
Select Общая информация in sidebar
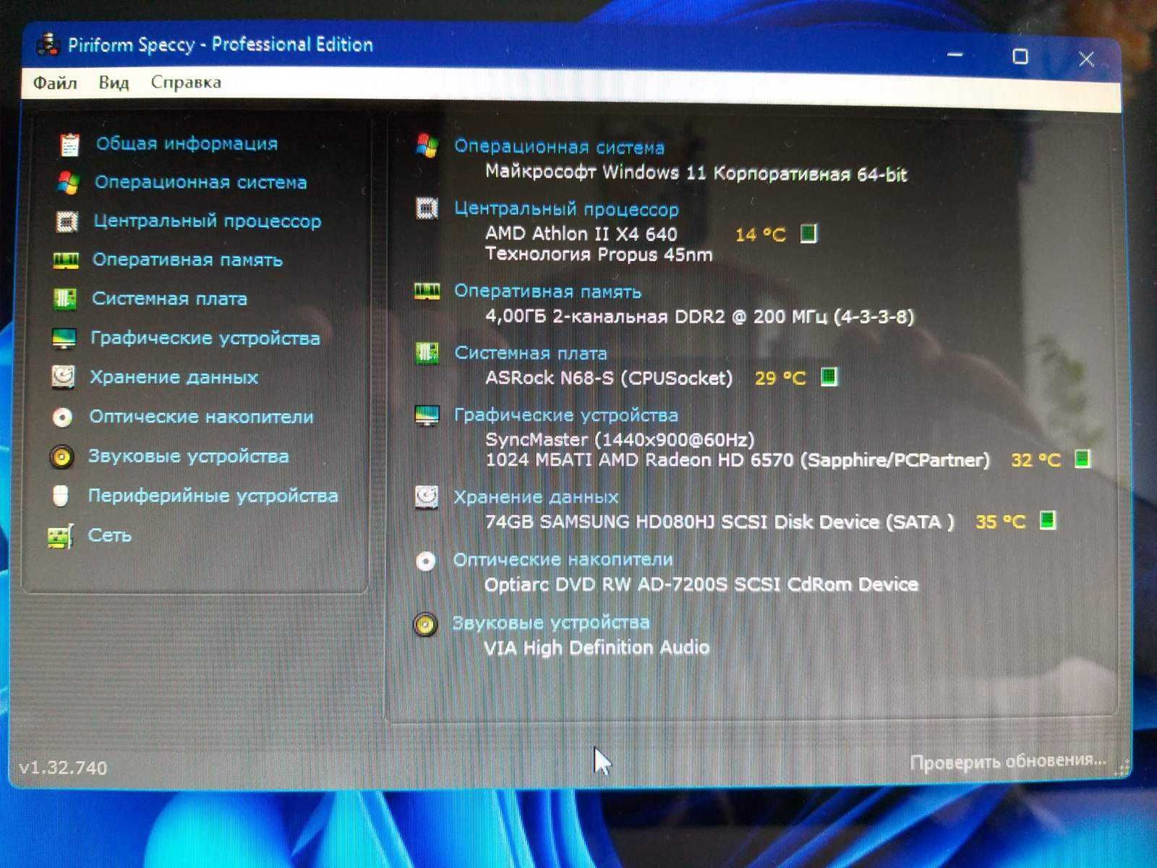tap(187, 144)
